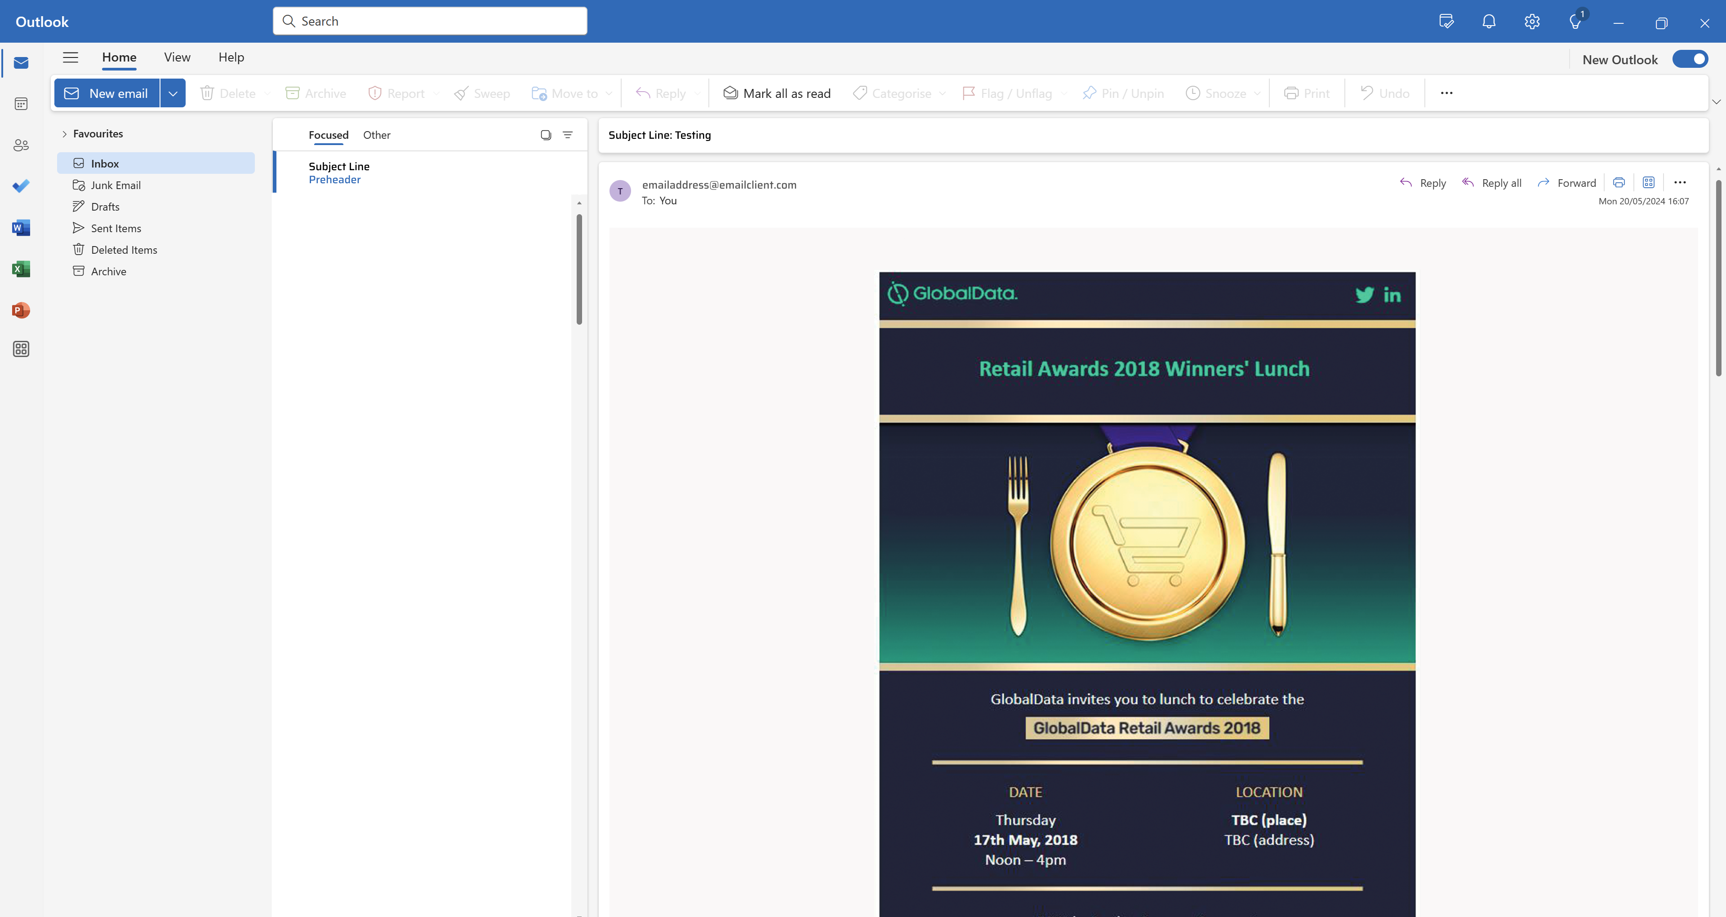Click Mark all as read
The image size is (1726, 917).
pyautogui.click(x=777, y=94)
